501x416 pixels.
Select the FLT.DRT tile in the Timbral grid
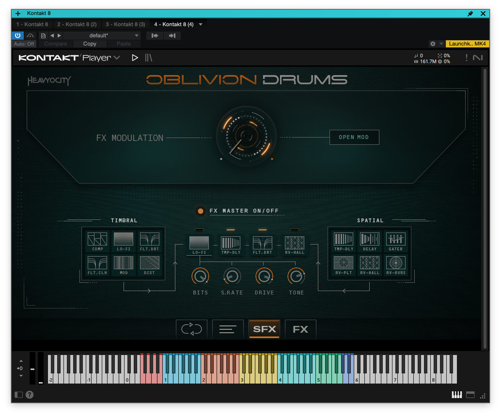150,242
